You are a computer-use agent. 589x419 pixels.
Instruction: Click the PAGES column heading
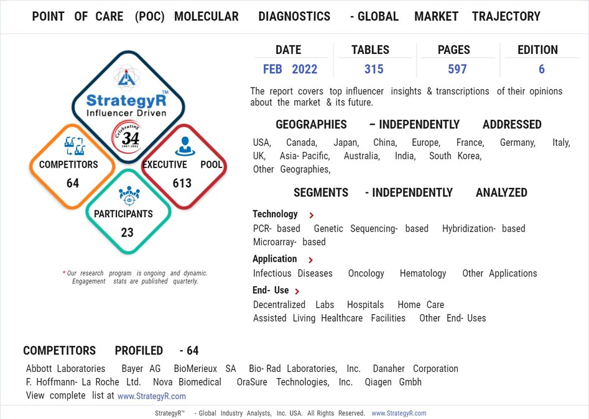[454, 50]
